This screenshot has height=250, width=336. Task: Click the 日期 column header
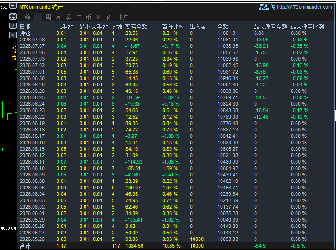[25, 27]
